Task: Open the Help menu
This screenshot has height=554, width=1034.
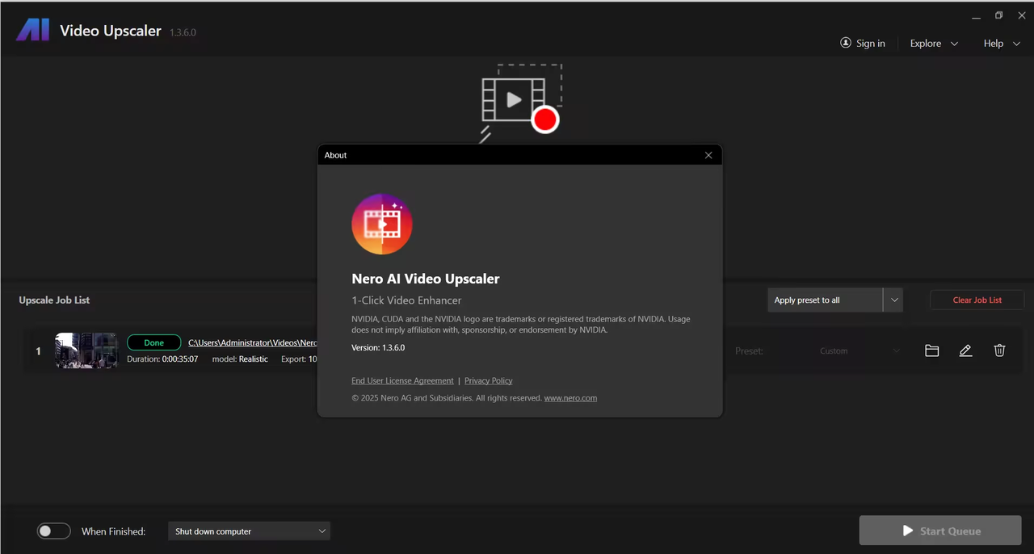Action: pyautogui.click(x=1004, y=43)
